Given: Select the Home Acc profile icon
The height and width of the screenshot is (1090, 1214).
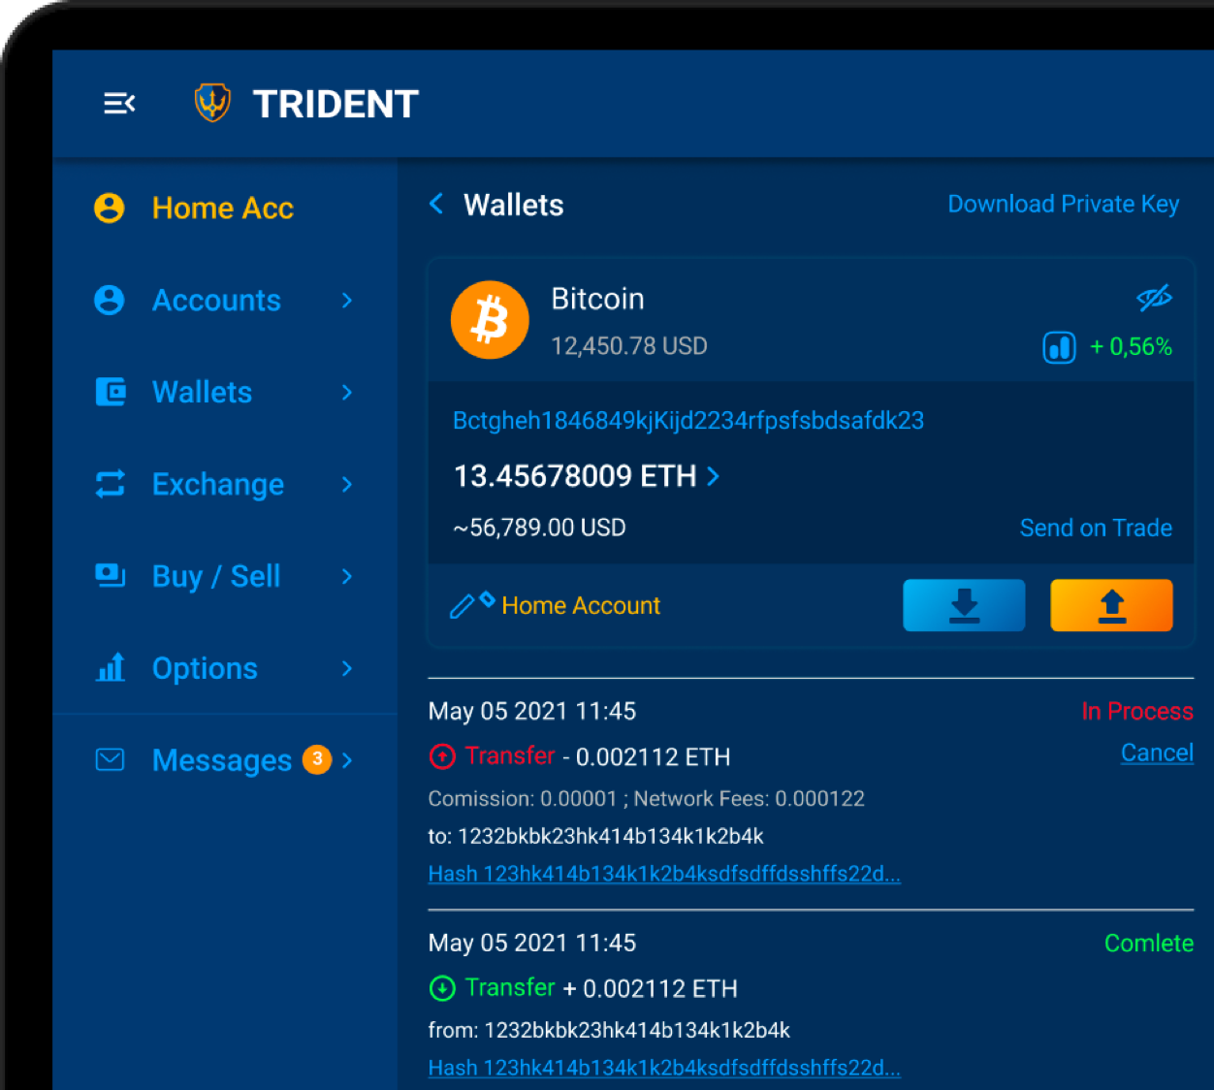Looking at the screenshot, I should [x=110, y=208].
